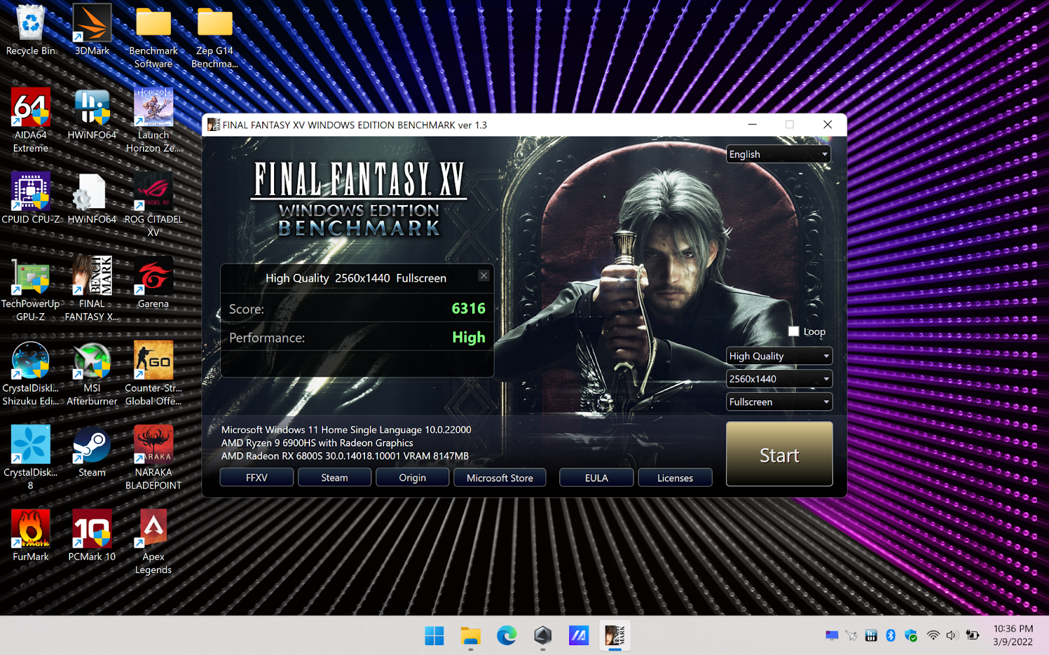Launch Horizon Zero Dawn shortcut

153,121
